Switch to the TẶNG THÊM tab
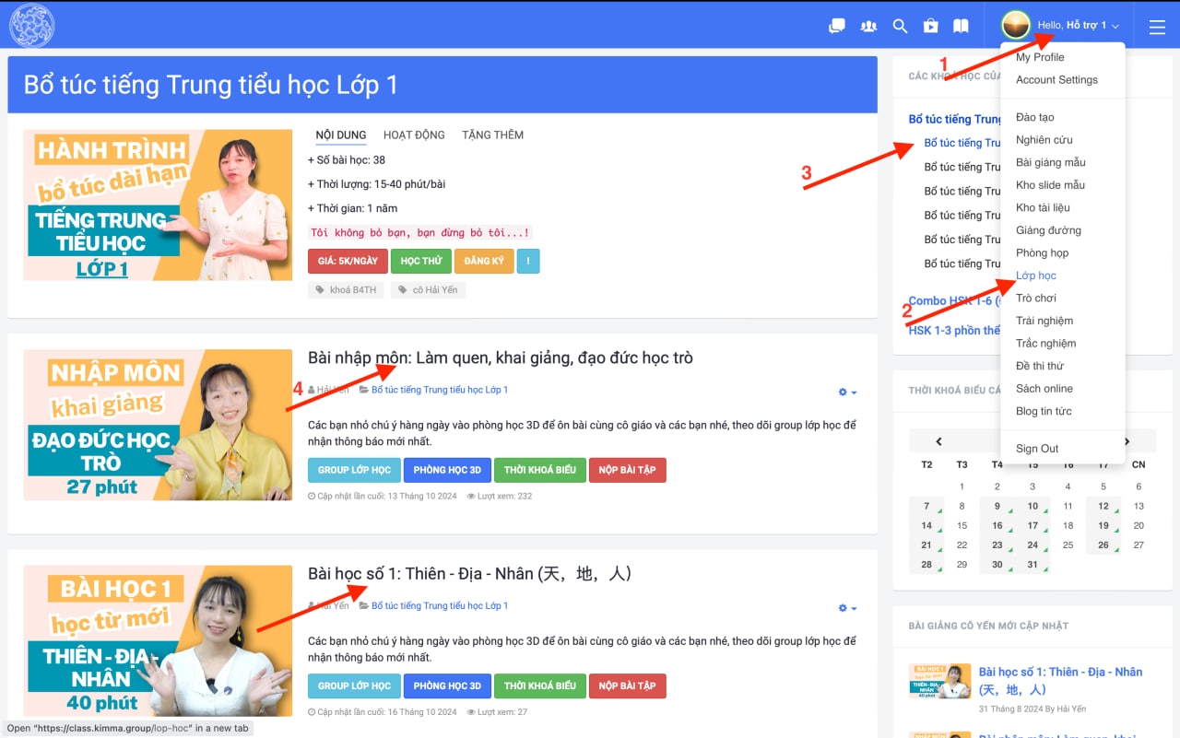This screenshot has height=738, width=1180. [492, 135]
